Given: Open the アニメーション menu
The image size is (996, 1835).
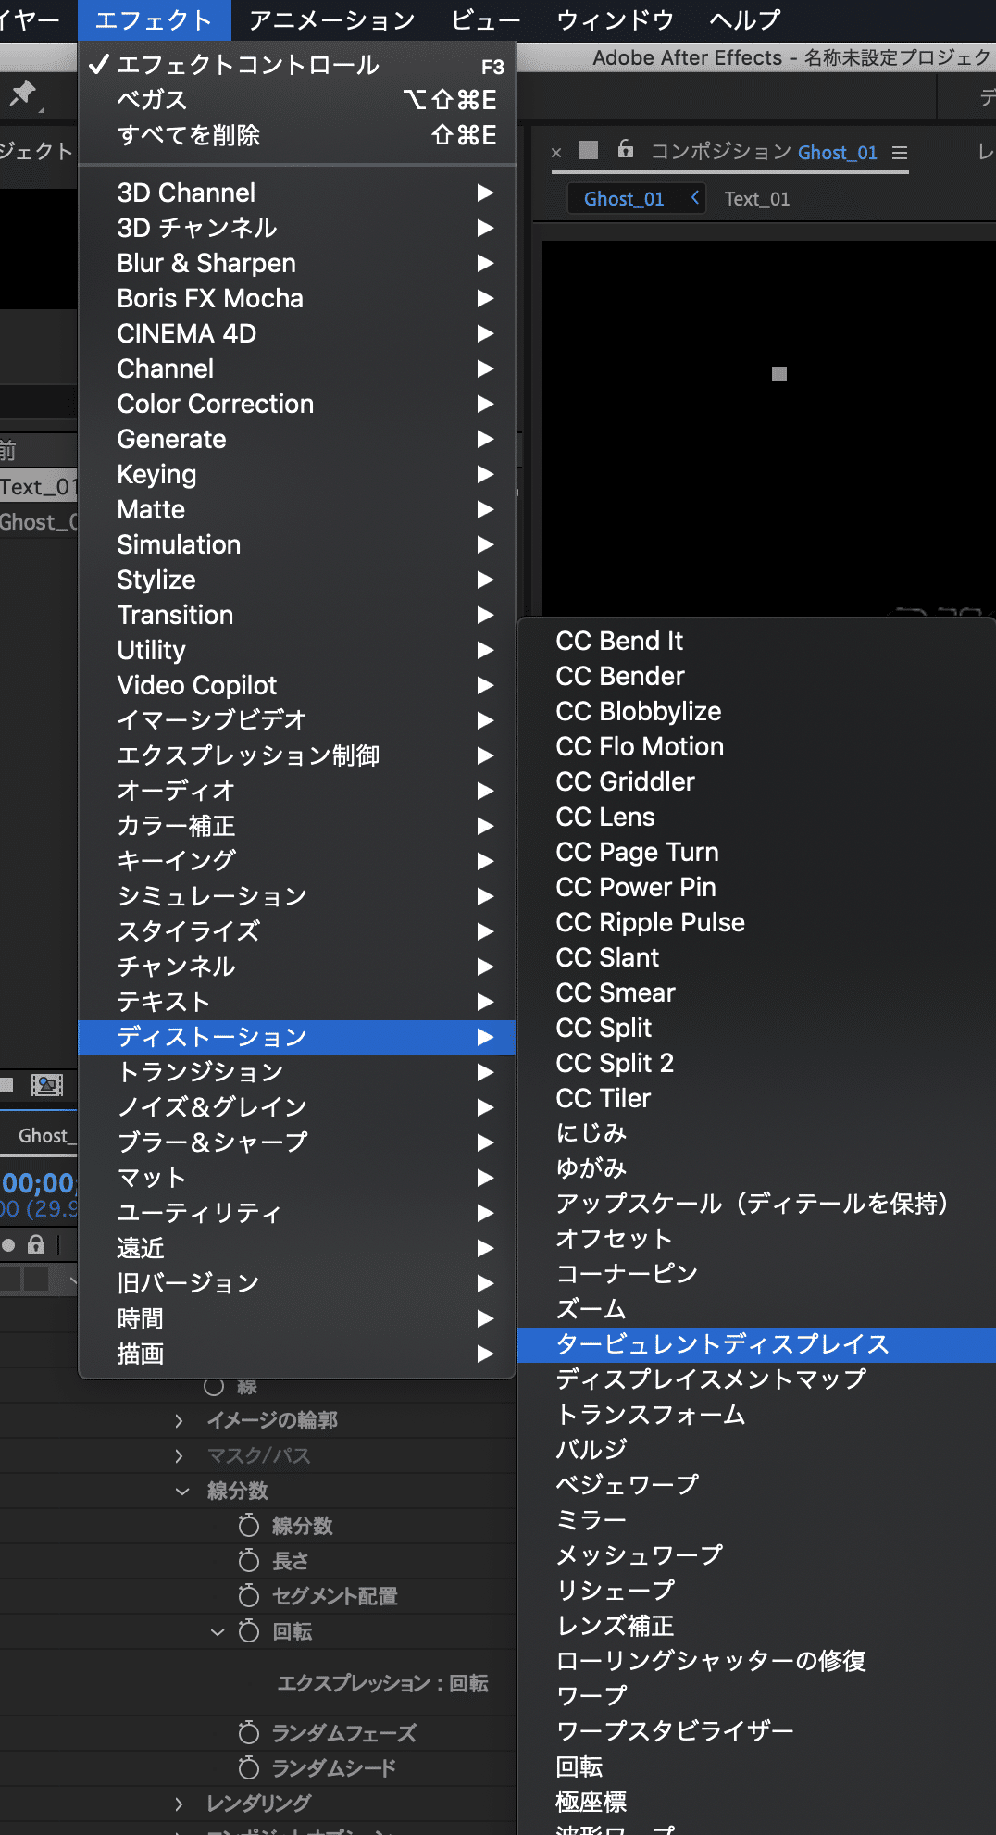Looking at the screenshot, I should click(331, 19).
